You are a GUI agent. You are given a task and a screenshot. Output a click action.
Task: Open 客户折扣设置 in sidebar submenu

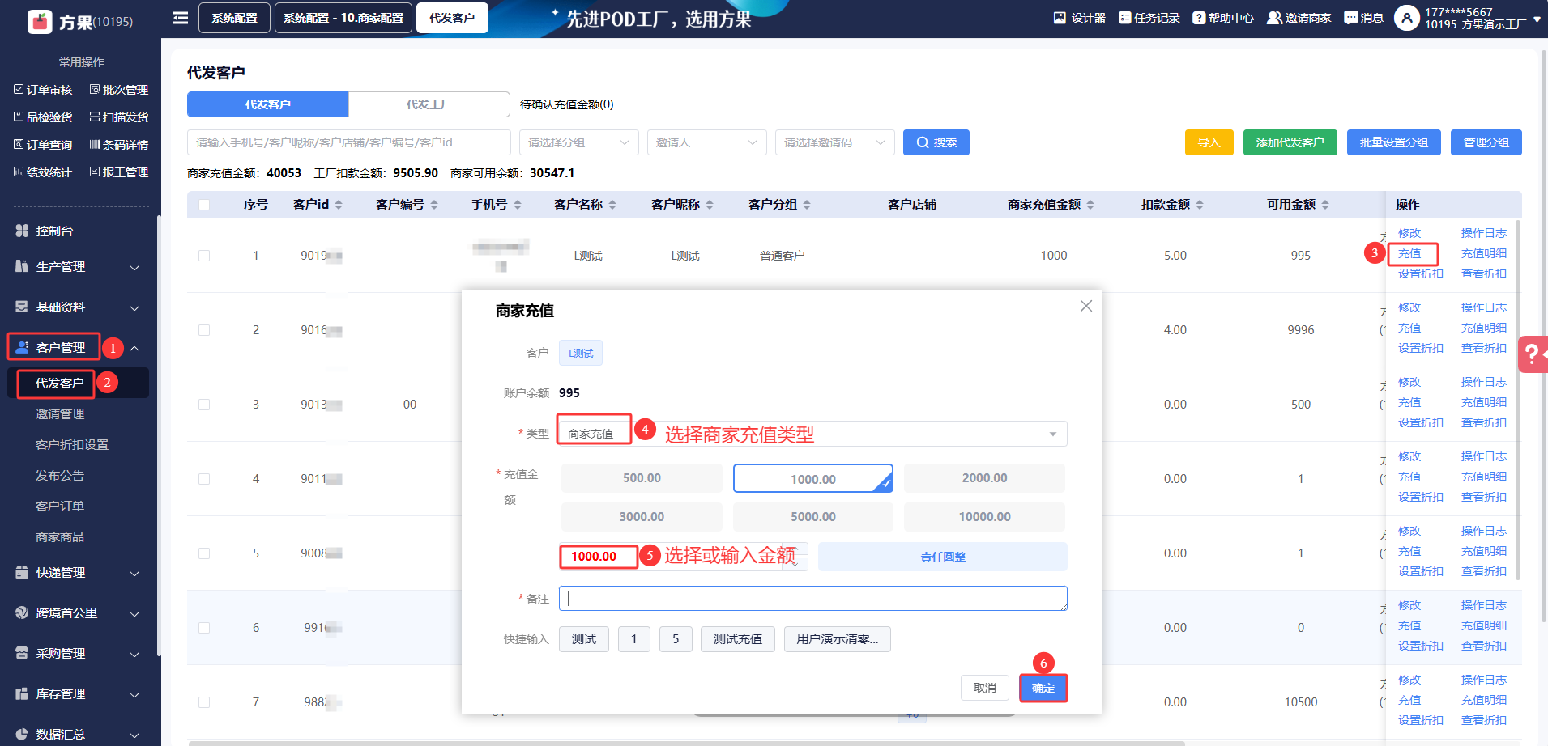(x=72, y=445)
